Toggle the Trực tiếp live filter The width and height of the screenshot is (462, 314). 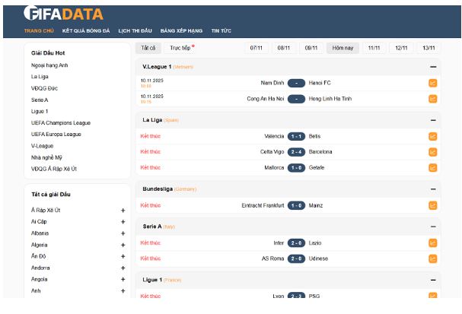pyautogui.click(x=181, y=47)
